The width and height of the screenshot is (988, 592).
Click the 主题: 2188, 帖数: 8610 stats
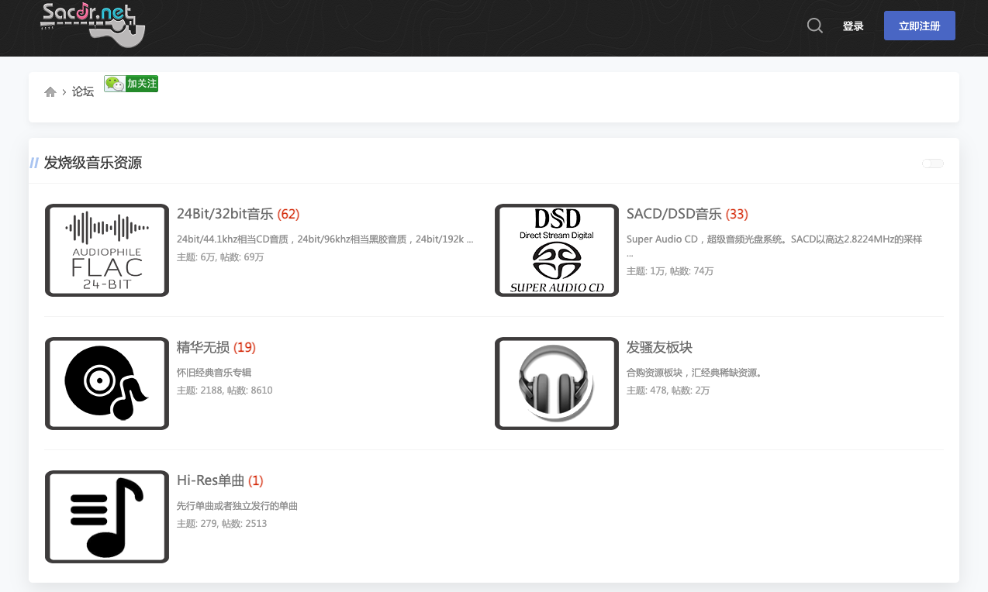click(x=225, y=391)
